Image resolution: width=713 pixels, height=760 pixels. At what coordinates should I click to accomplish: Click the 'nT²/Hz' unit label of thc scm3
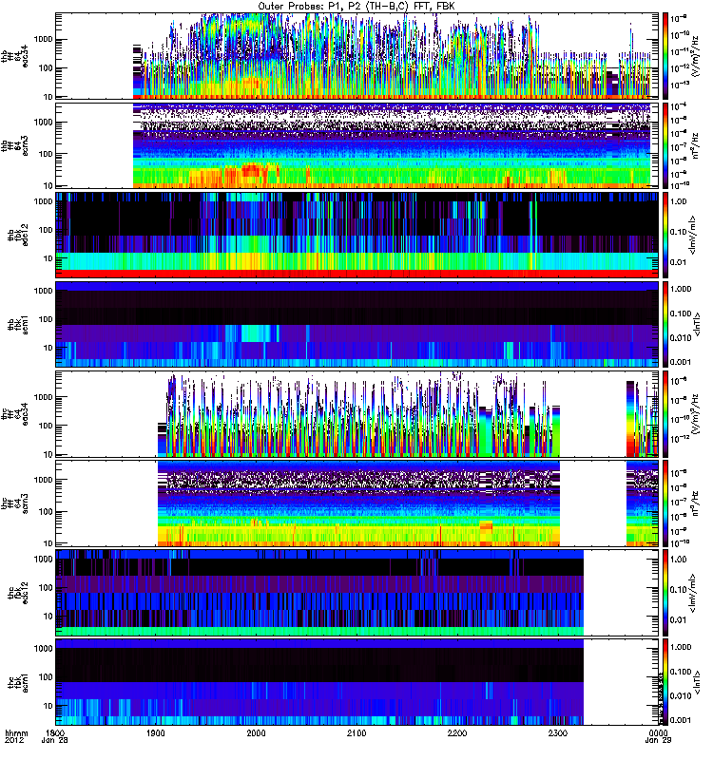click(x=695, y=503)
